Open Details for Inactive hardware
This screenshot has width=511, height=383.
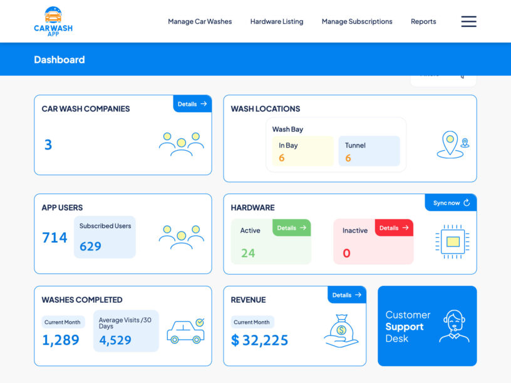(x=394, y=228)
